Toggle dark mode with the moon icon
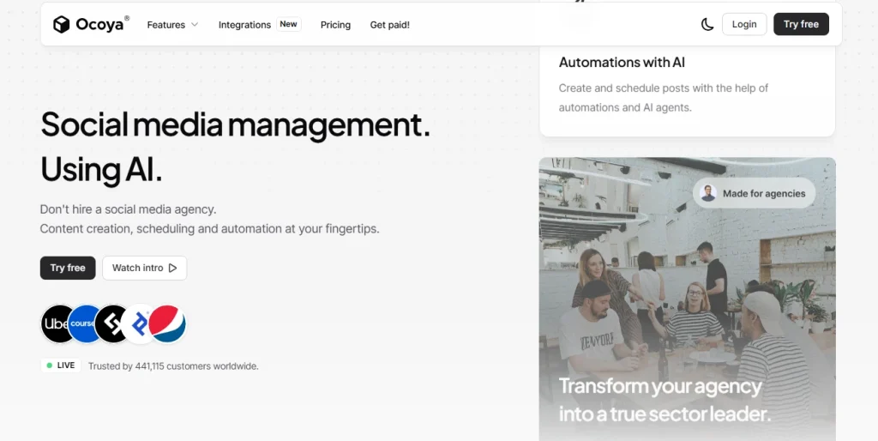The height and width of the screenshot is (441, 878). (x=707, y=24)
